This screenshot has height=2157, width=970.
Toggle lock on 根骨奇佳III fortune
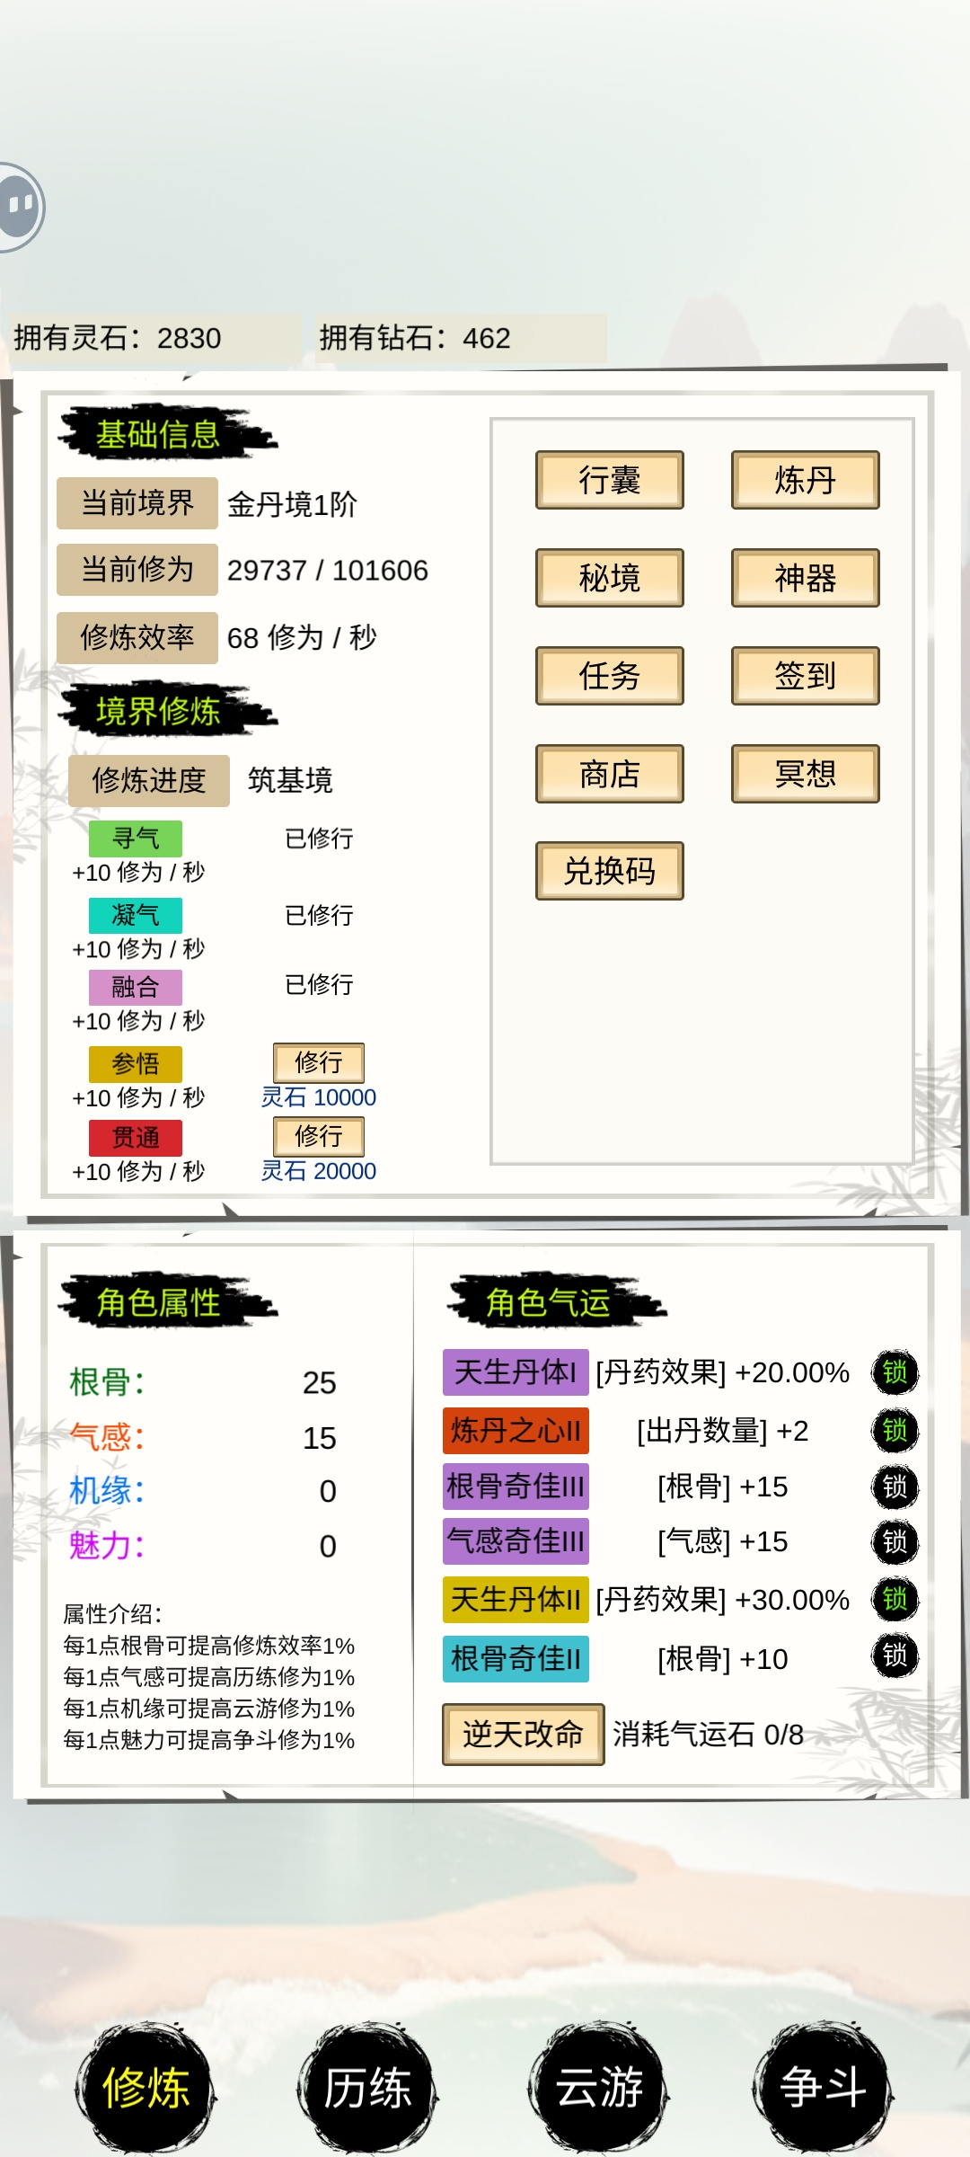895,1487
